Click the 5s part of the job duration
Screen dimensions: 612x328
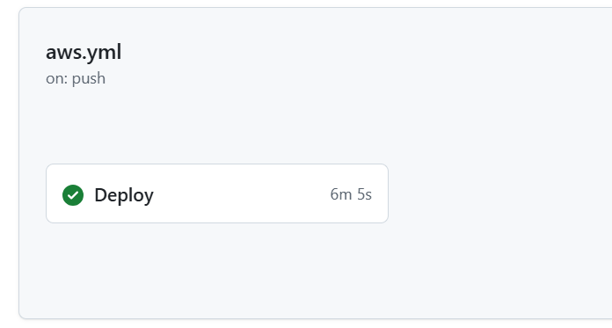(x=365, y=194)
